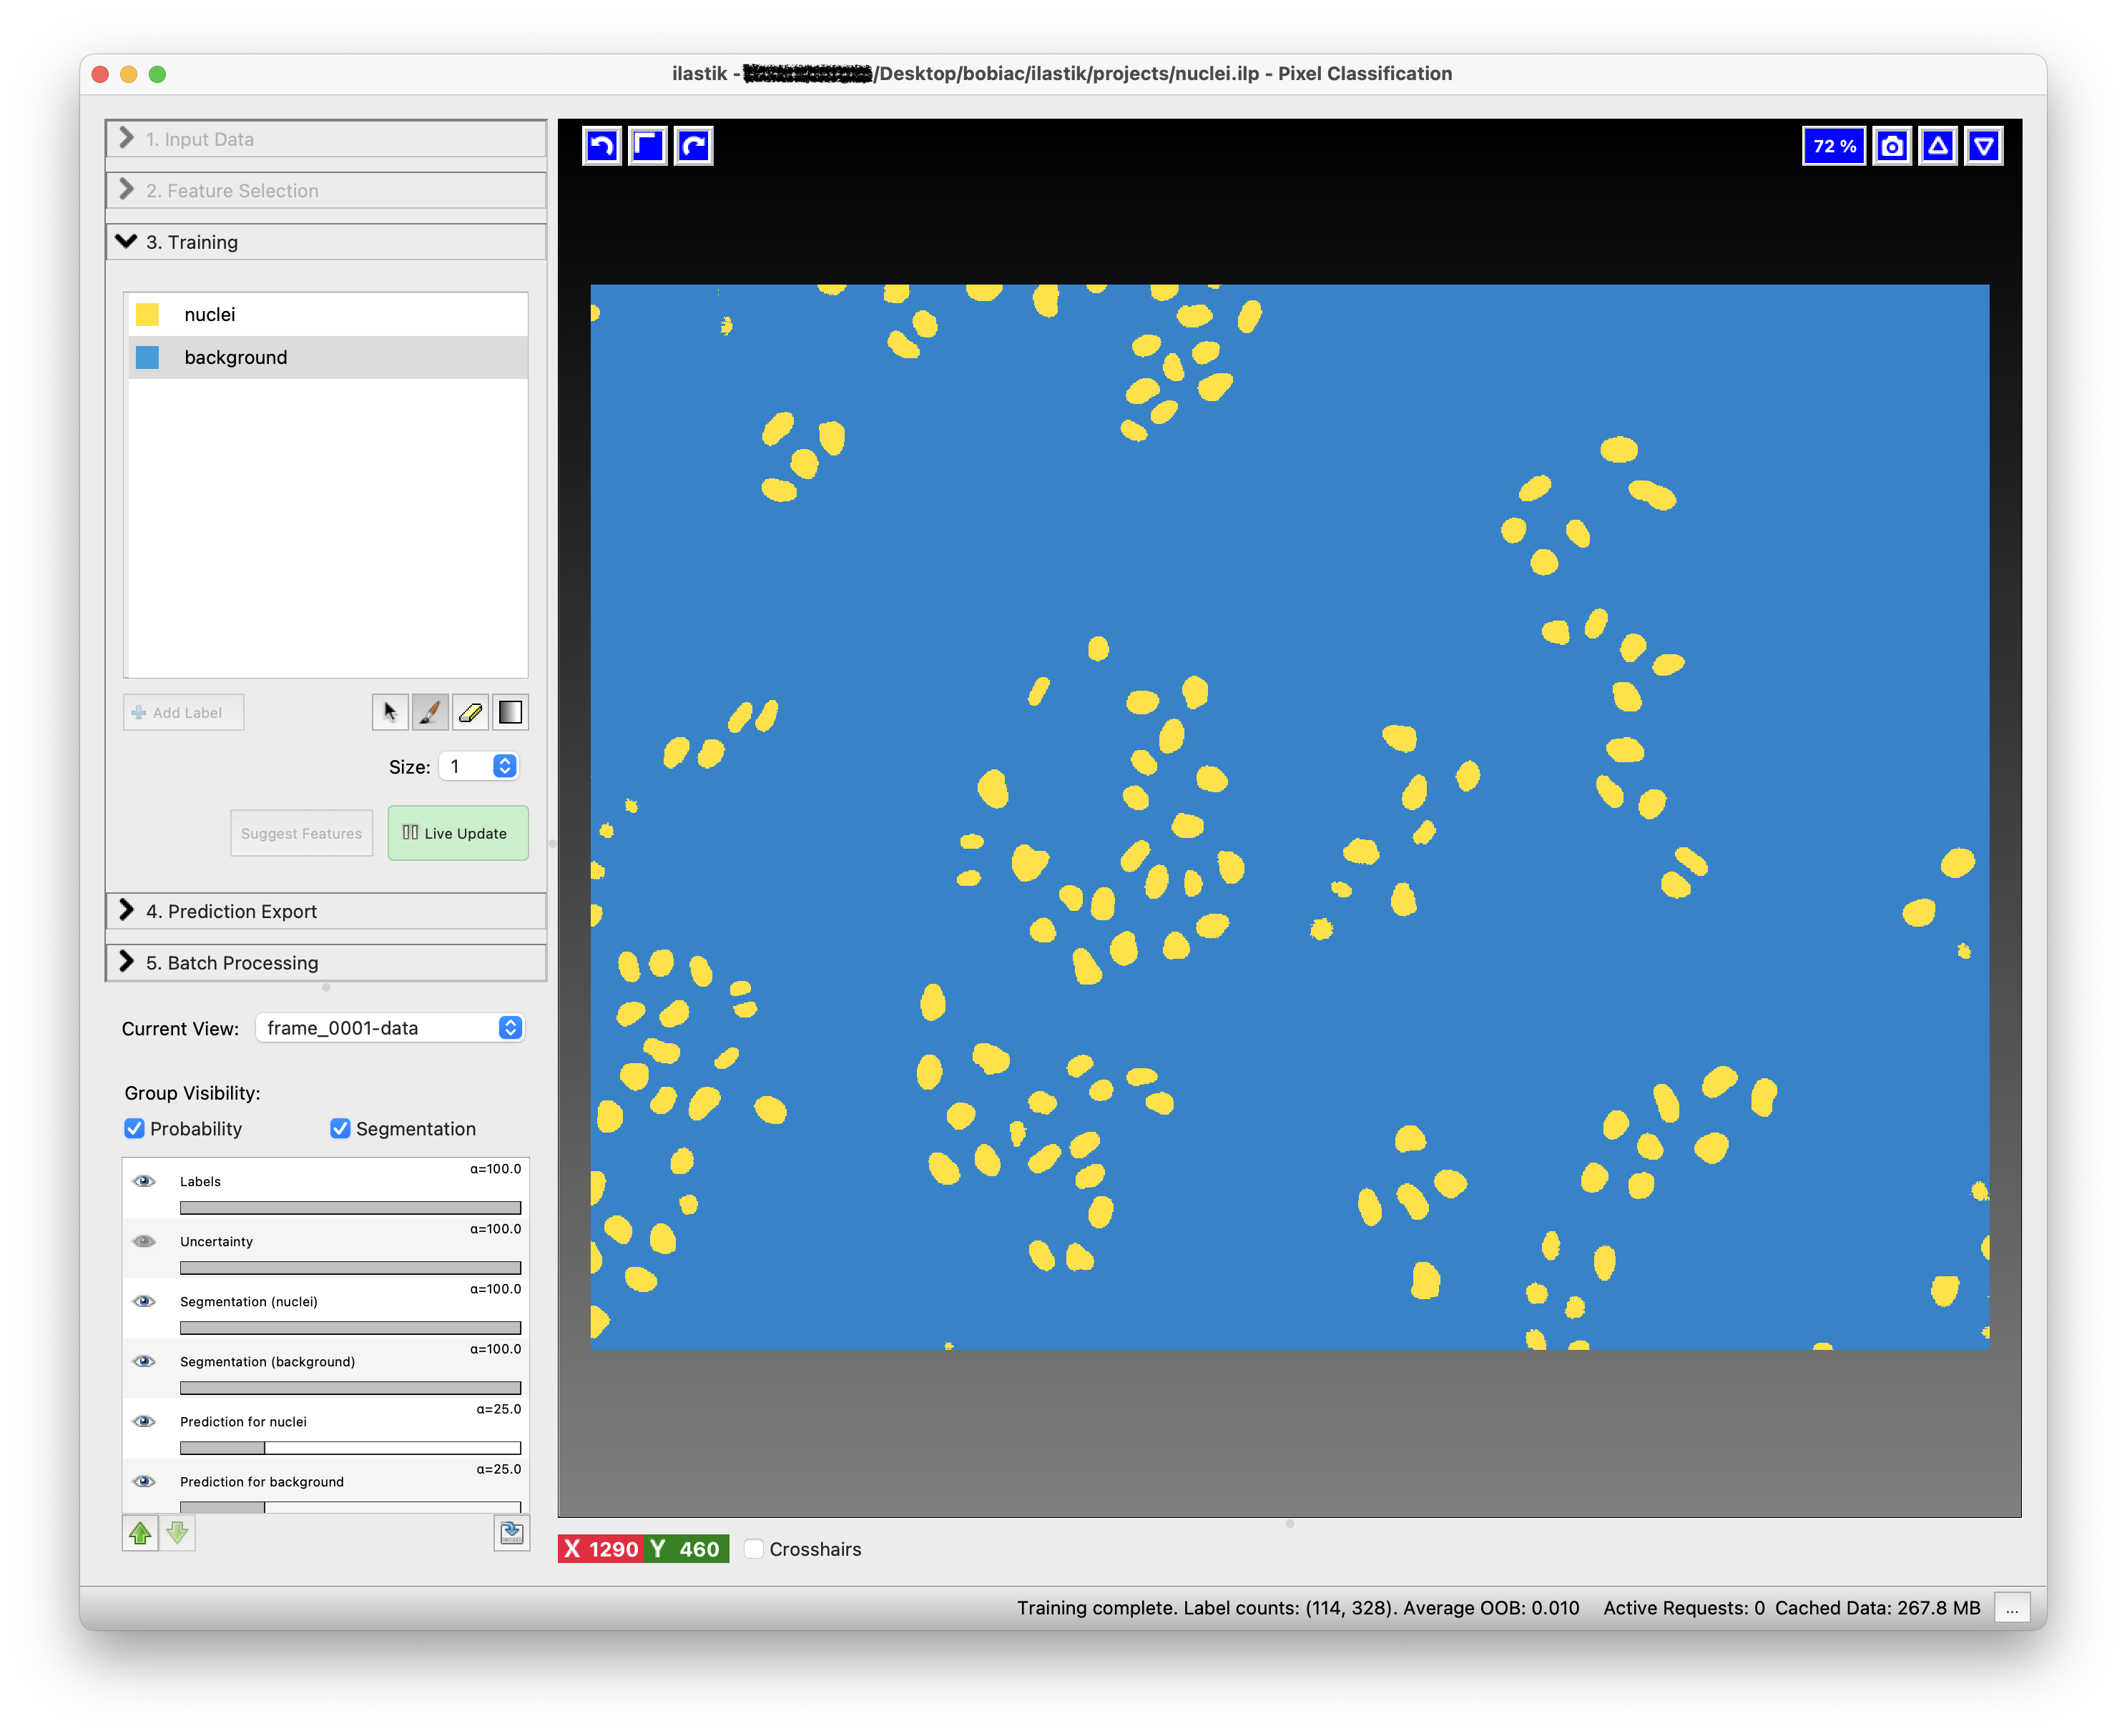Adjust the Prediction for nuclei opacity slider
This screenshot has height=1736, width=2127.
pyautogui.click(x=349, y=1447)
